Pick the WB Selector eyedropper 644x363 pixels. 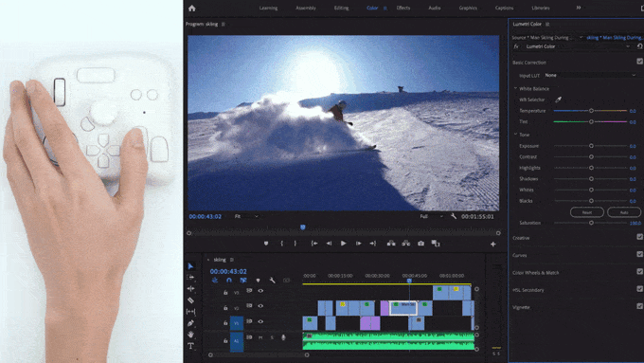(x=558, y=100)
